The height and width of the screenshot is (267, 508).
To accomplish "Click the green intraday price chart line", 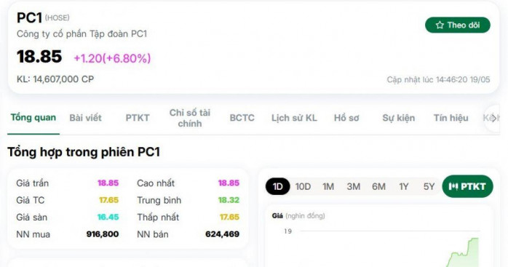I will (x=463, y=252).
